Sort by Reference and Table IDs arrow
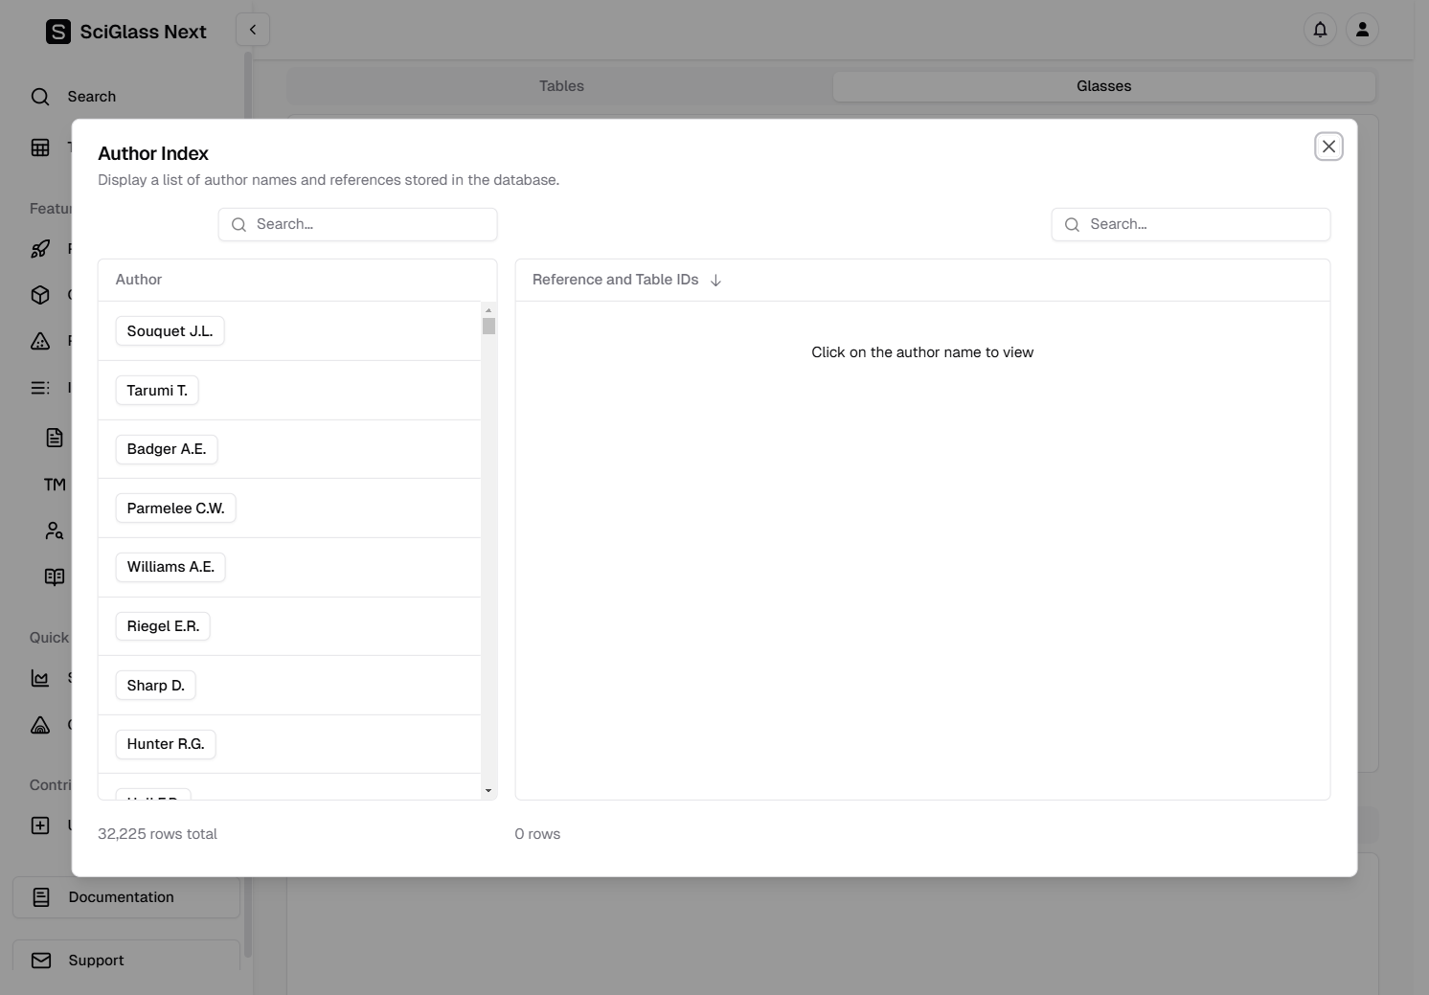 [x=715, y=281]
